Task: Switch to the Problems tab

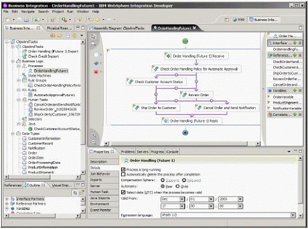Action: [128, 151]
